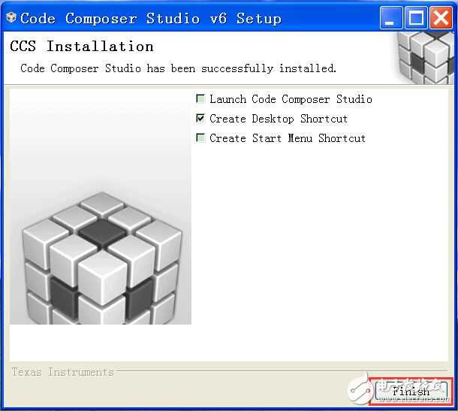Click the Code Composer Studio v6 Setup title text

[x=151, y=19]
